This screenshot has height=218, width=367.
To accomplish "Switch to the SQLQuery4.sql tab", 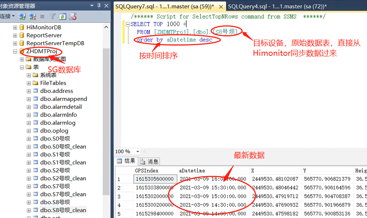I will click(x=277, y=6).
